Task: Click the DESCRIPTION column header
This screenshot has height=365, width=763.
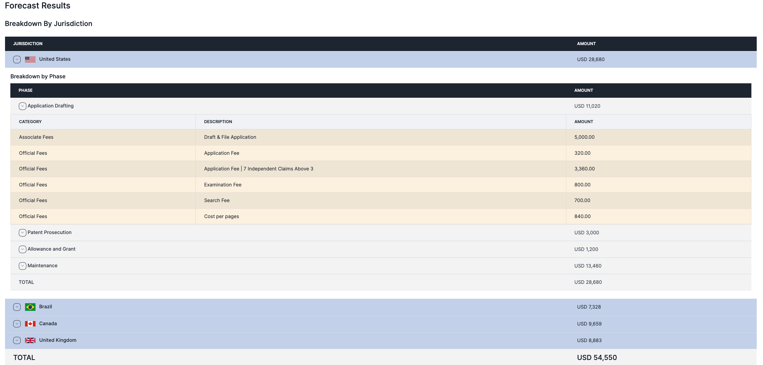Action: [x=218, y=122]
